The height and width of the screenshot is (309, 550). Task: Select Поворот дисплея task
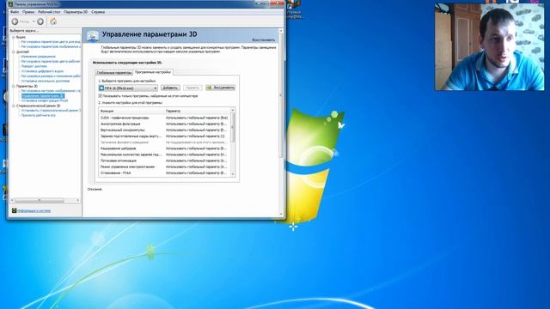tap(34, 66)
